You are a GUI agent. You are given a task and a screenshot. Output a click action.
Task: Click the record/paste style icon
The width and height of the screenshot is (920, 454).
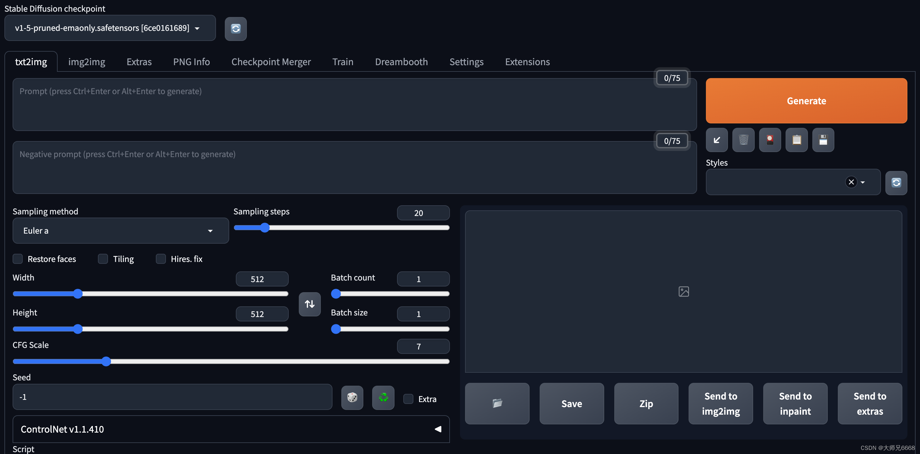tap(796, 139)
